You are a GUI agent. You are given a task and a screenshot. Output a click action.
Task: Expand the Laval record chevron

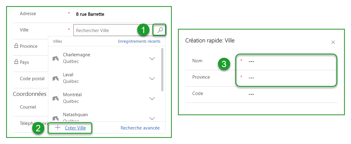(152, 79)
